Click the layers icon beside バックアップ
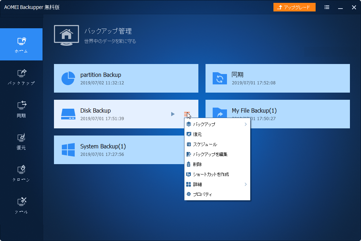Screen dimensions: 361x241 (x=189, y=124)
